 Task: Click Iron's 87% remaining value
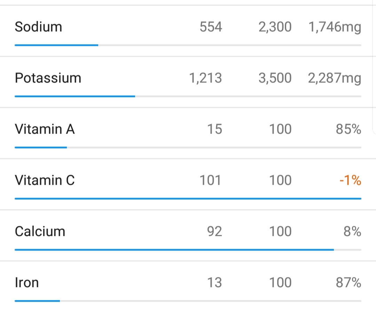tap(348, 282)
